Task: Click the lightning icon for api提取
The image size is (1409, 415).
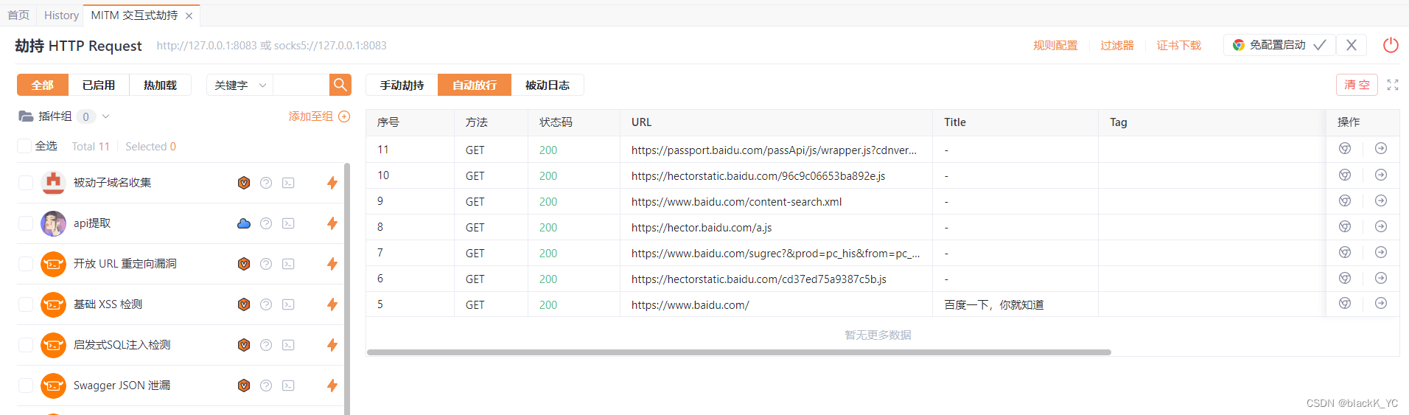Action: click(x=332, y=223)
